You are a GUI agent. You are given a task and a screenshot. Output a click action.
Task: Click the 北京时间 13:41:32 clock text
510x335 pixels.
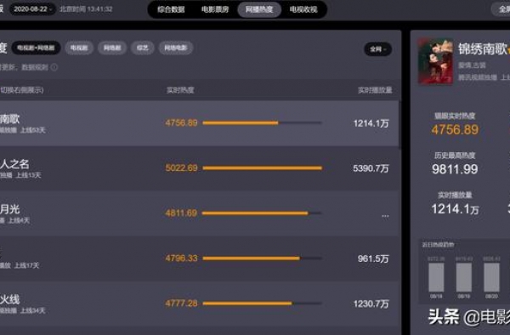86,9
